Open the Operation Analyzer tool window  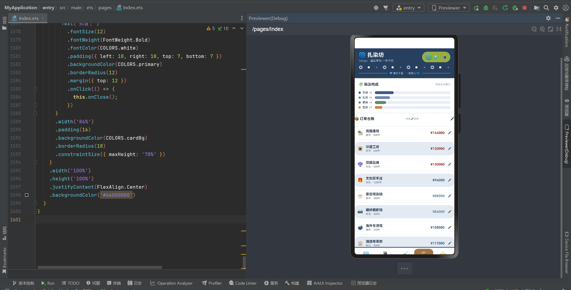click(x=171, y=283)
